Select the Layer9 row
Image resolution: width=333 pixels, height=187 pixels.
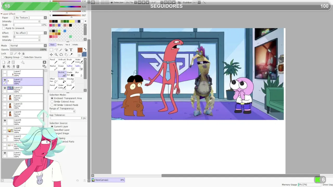[23, 114]
